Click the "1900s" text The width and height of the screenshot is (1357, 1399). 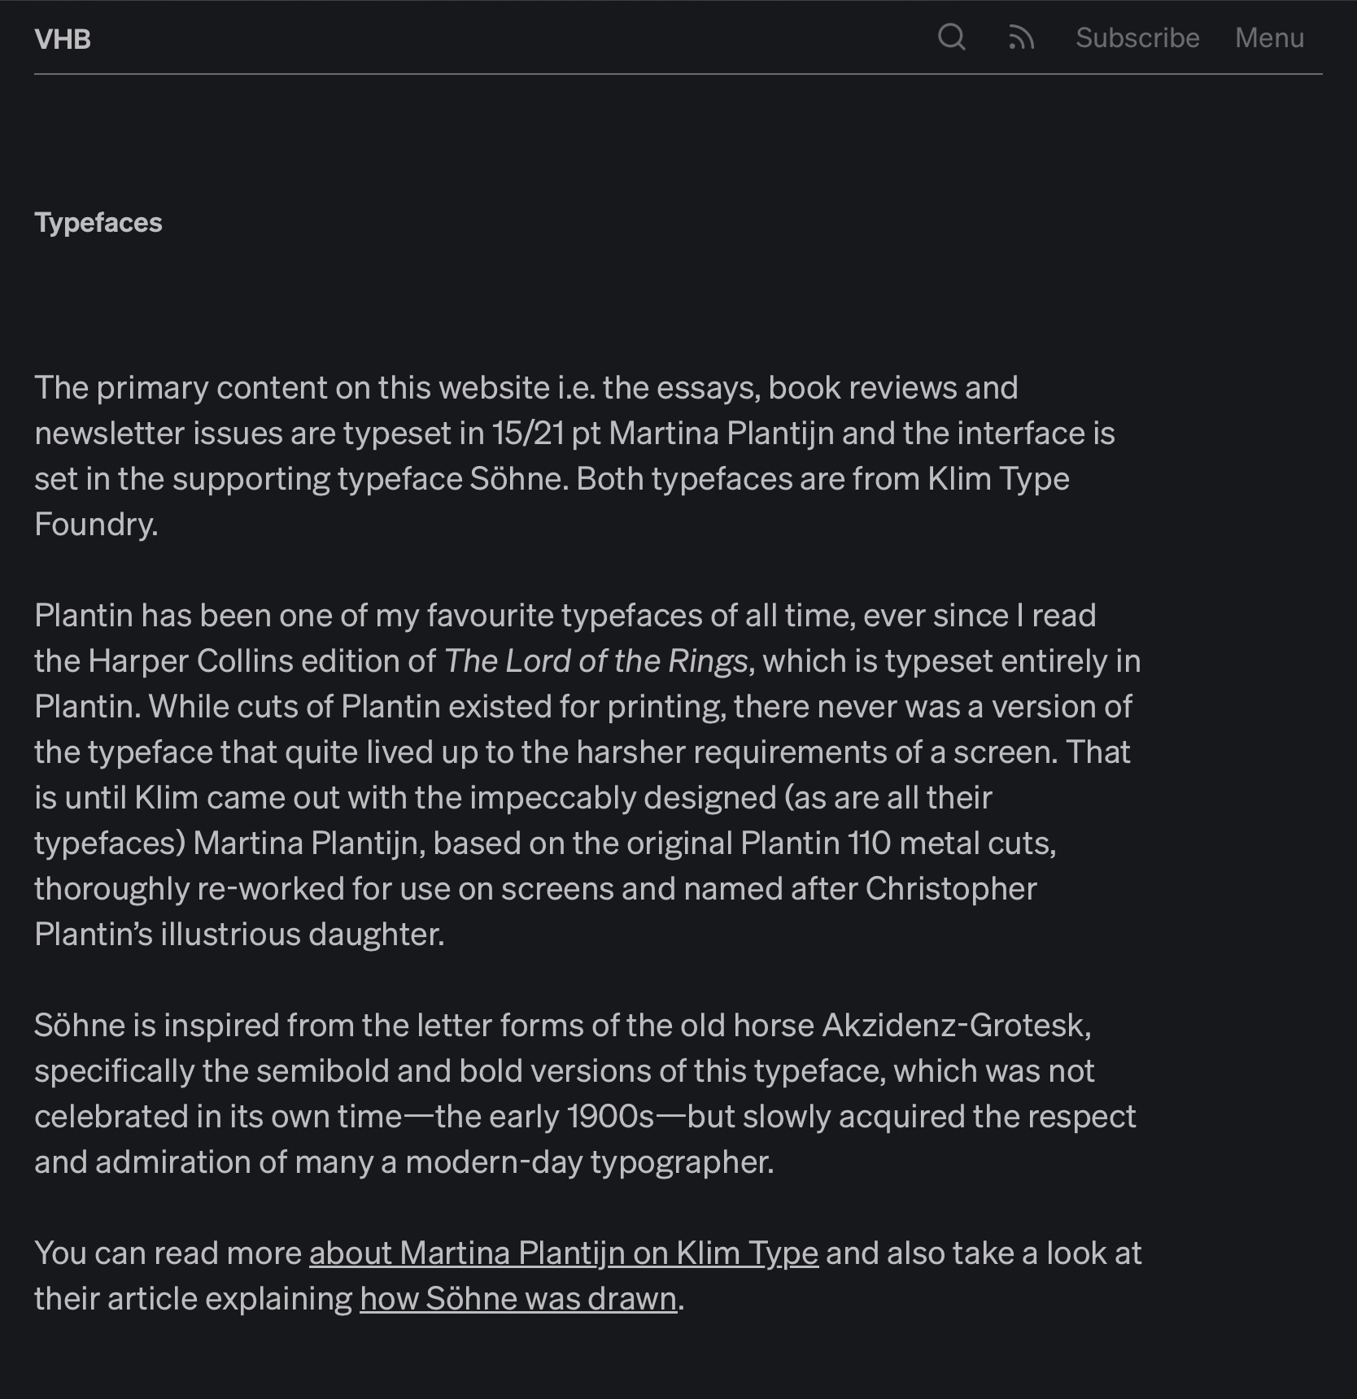coord(610,1117)
